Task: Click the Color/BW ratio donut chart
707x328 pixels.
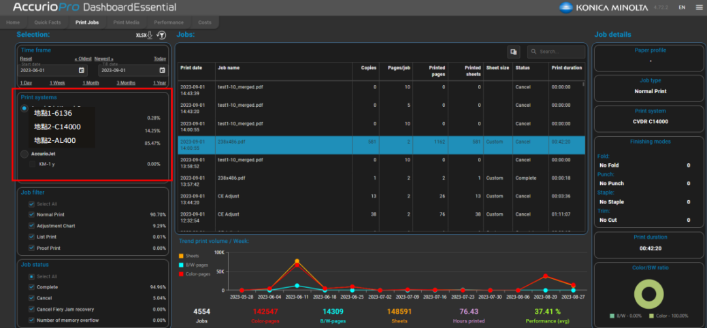Action: 648,294
